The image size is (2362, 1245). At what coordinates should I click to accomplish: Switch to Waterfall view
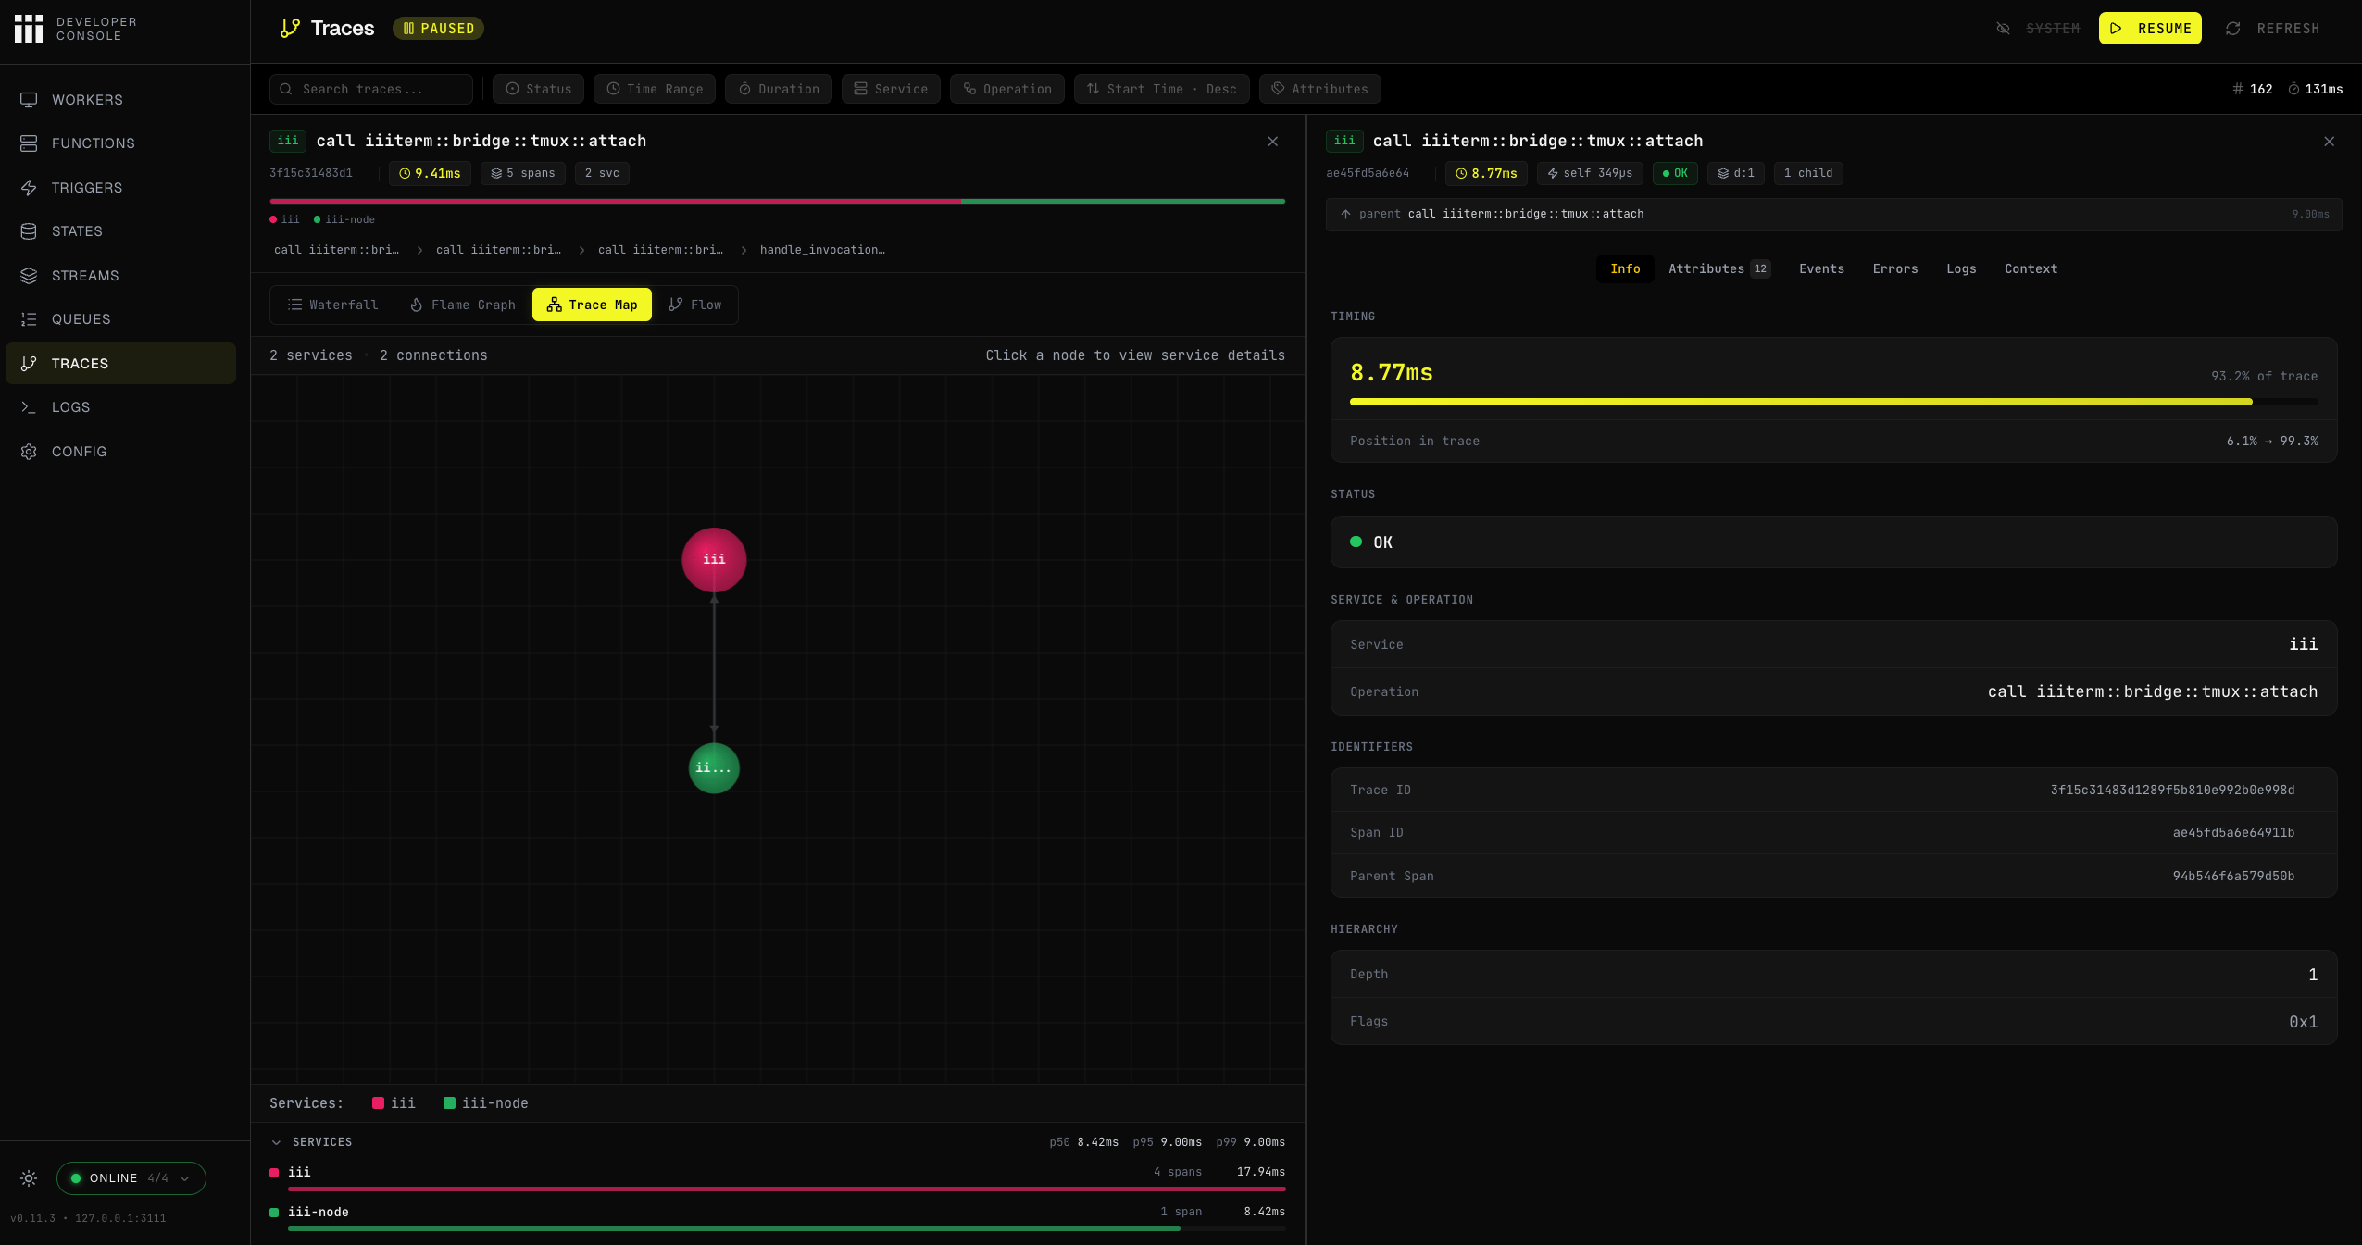[x=333, y=305]
